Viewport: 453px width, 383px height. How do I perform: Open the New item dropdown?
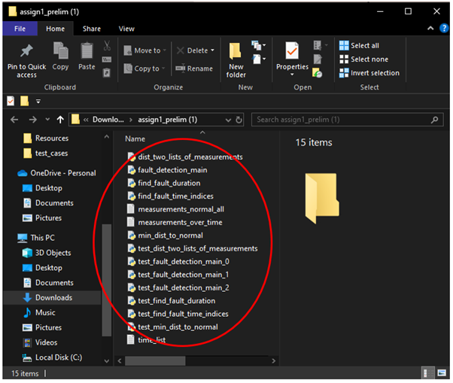click(x=259, y=45)
